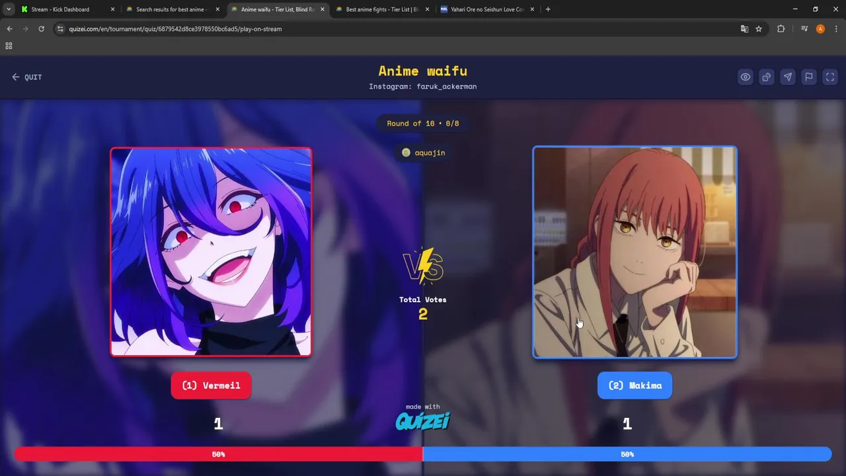The height and width of the screenshot is (476, 846).
Task: Vote for (1) Vermeil button
Action: 211,385
